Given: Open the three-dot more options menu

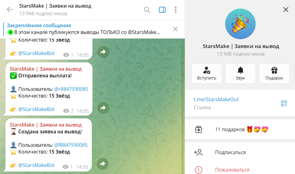Looking at the screenshot, I should click(x=175, y=9).
